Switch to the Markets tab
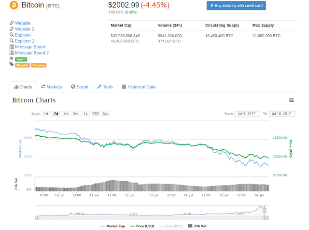 (x=52, y=87)
